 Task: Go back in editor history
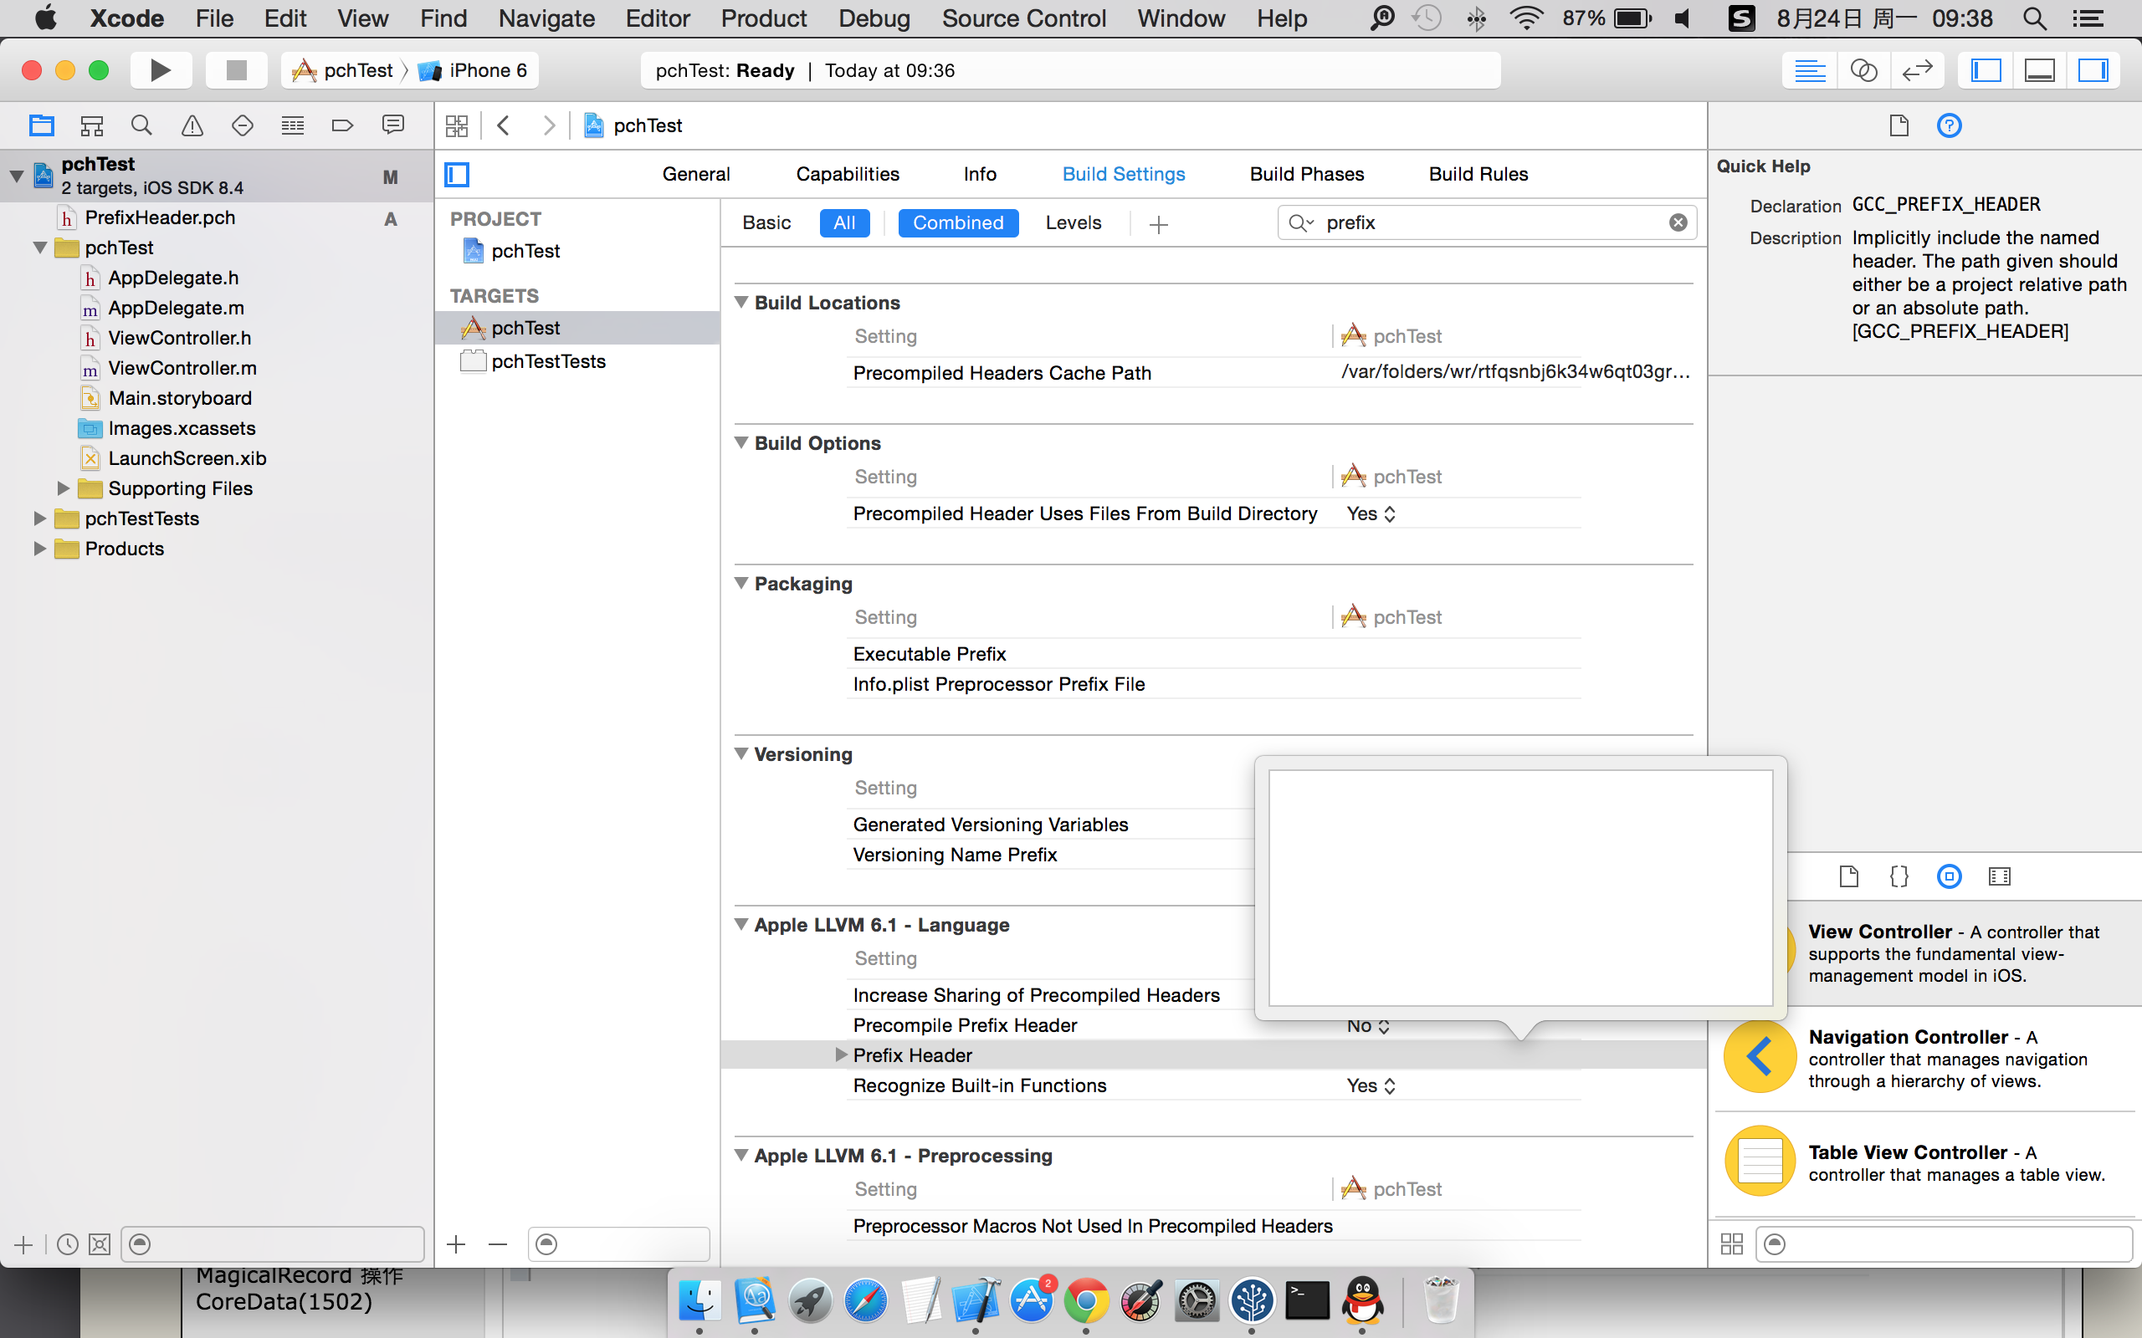(x=504, y=125)
